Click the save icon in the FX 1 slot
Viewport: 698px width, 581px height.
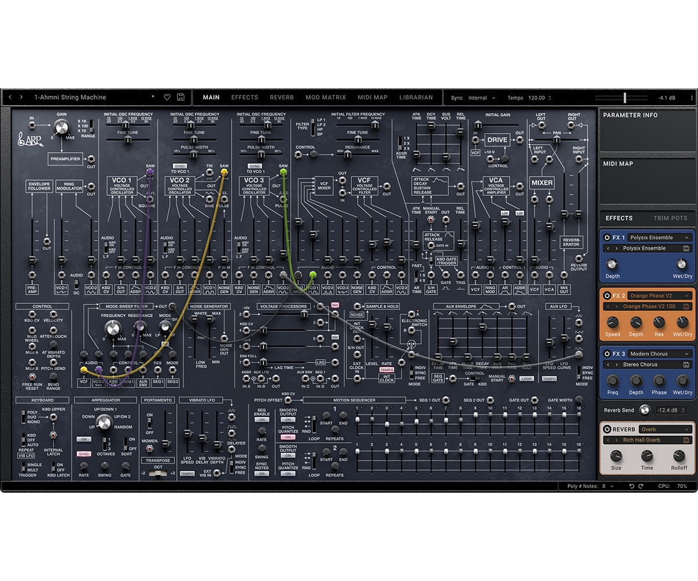[x=687, y=248]
